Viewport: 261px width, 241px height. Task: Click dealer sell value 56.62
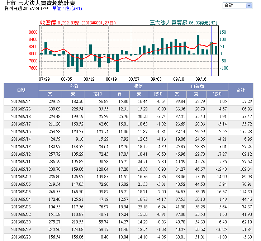(x=200, y=230)
